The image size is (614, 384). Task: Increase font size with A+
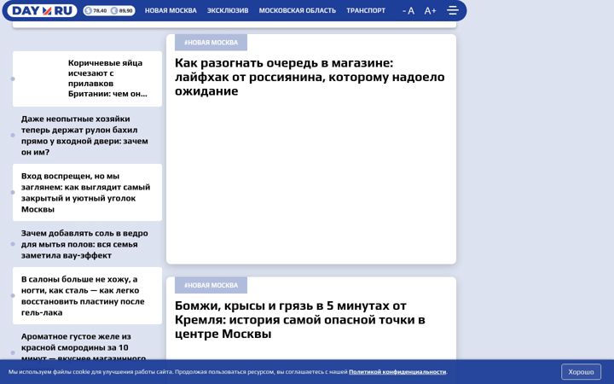430,10
